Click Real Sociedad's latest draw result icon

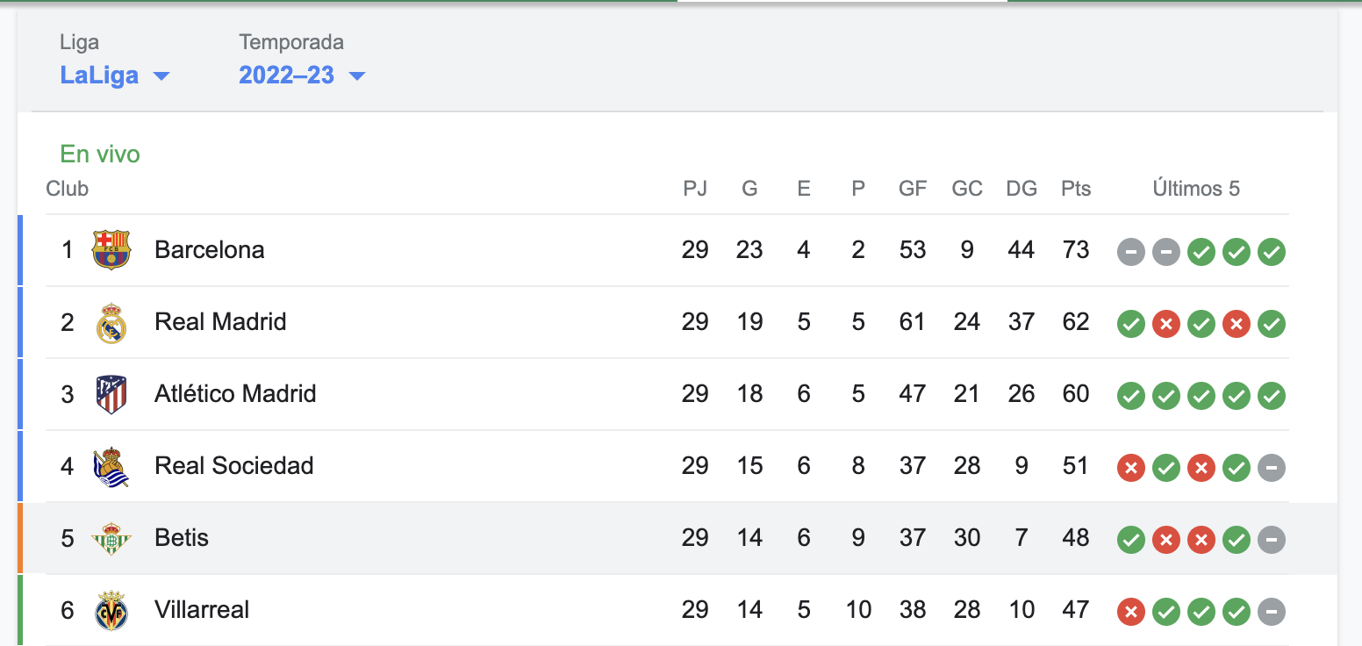(x=1271, y=469)
